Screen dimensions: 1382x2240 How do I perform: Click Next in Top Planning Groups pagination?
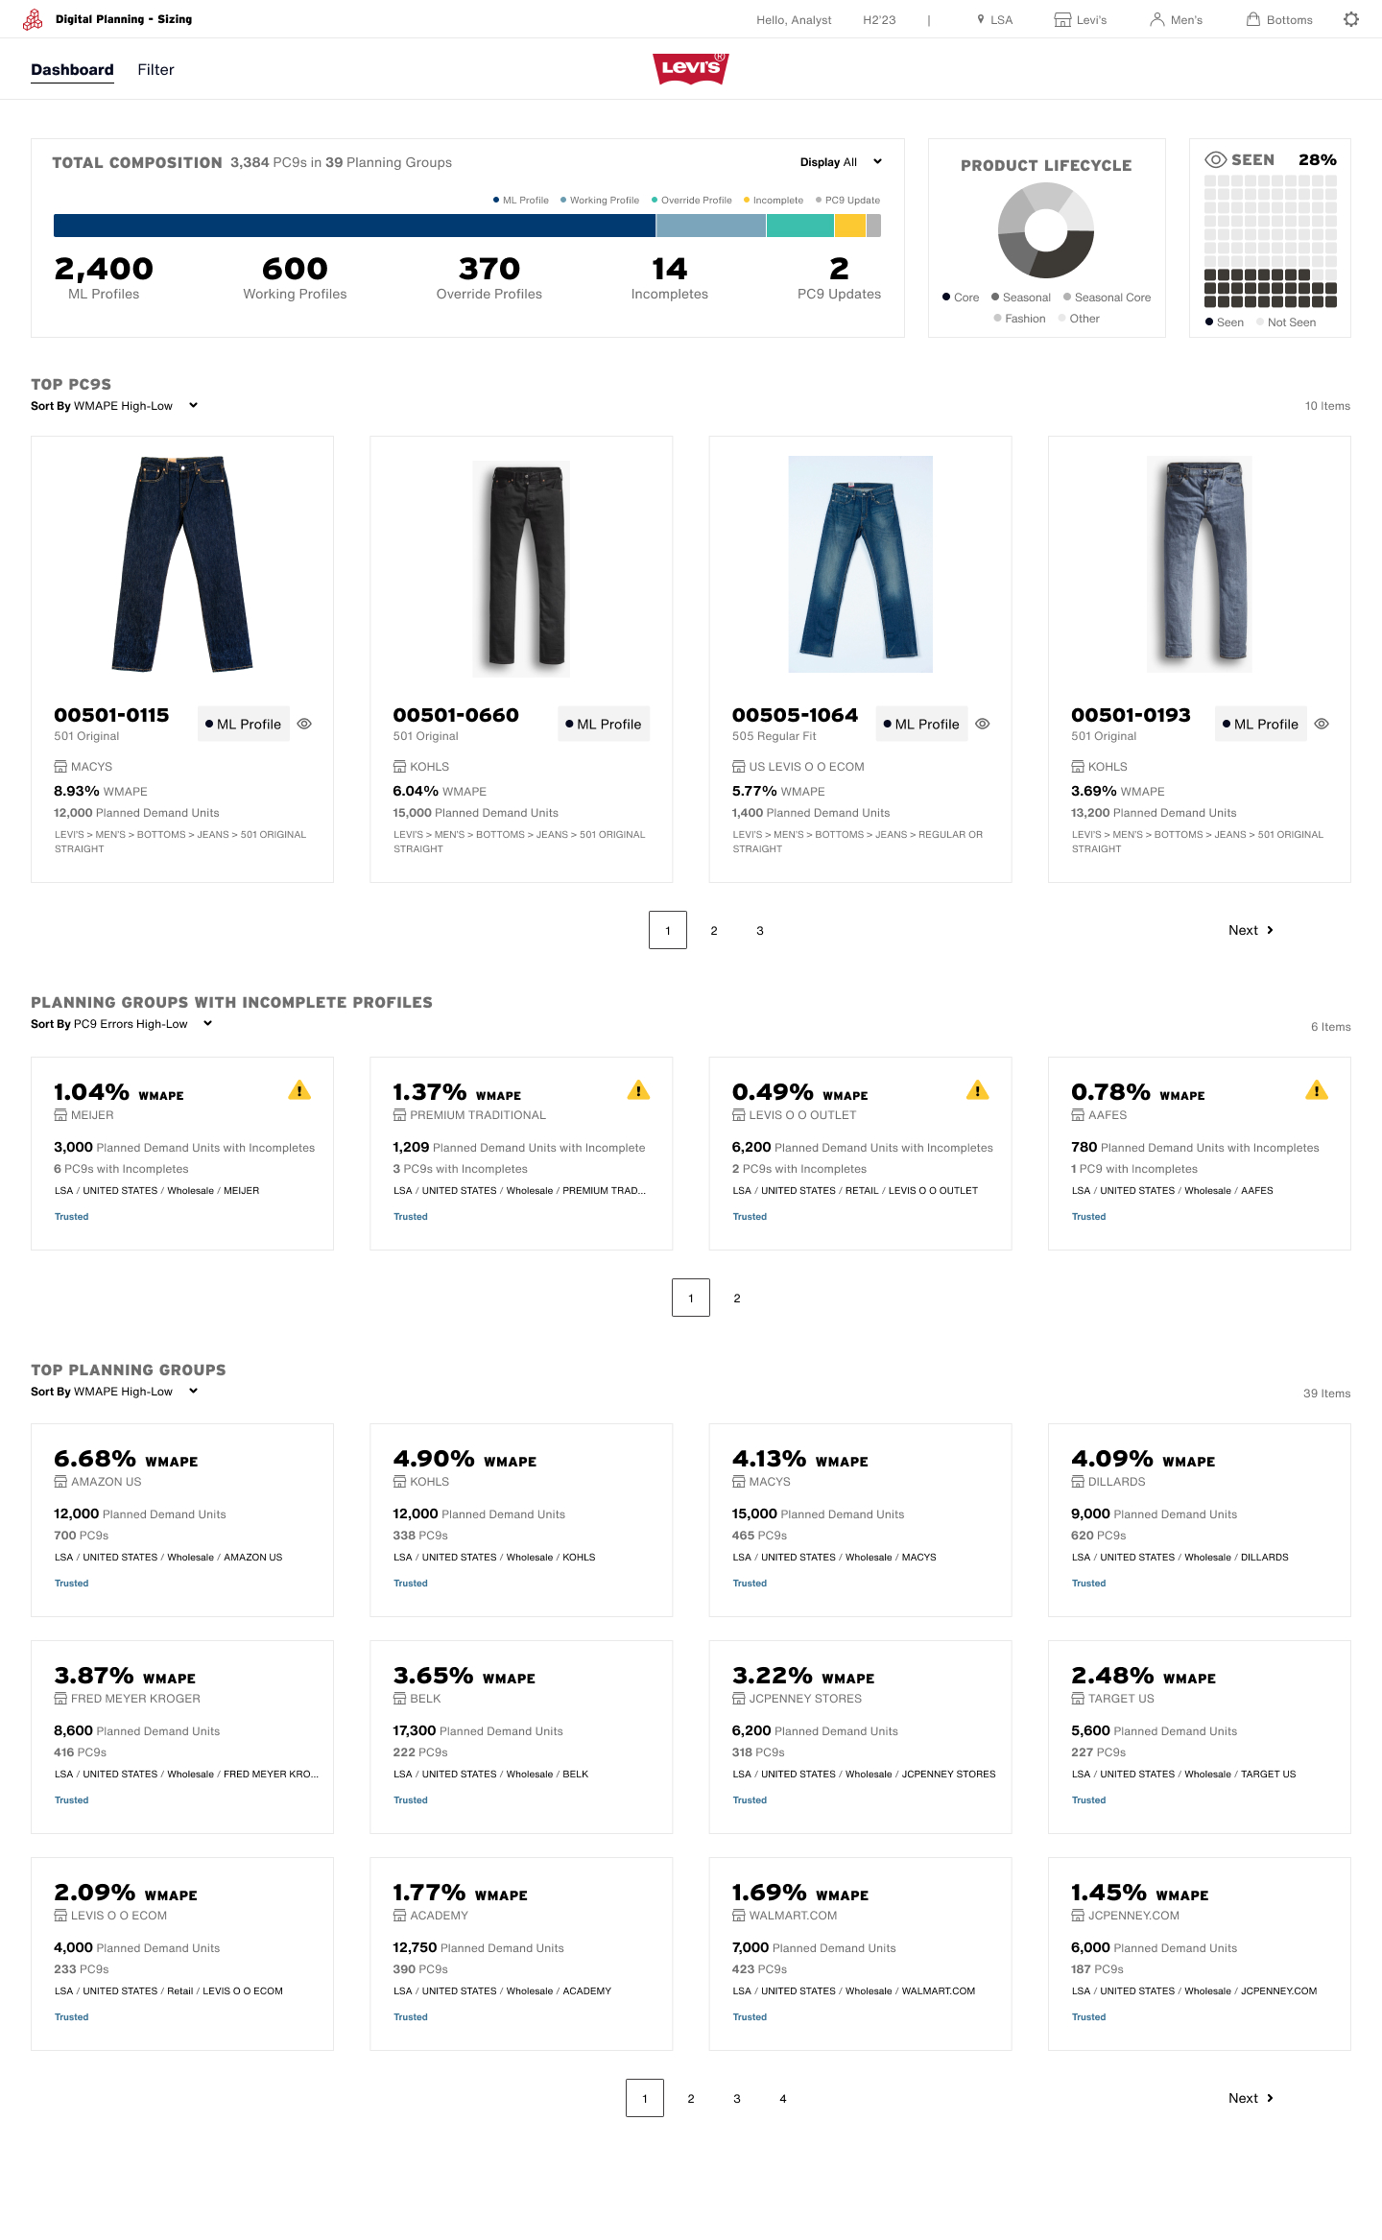1251,2098
